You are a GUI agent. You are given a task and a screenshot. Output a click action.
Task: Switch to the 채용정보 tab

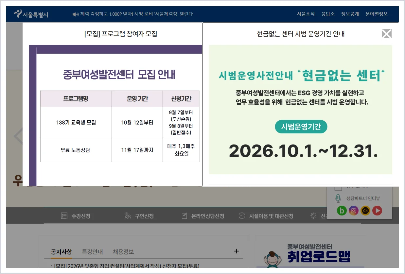click(x=123, y=252)
